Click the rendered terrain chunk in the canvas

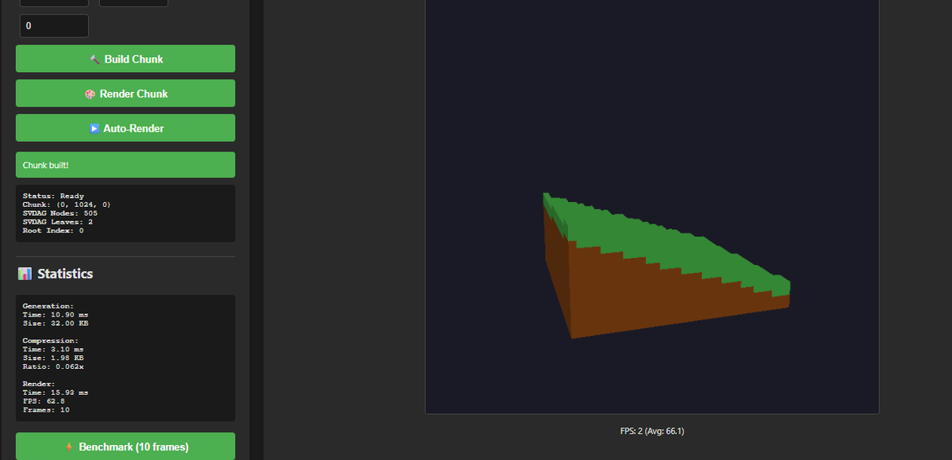point(666,266)
